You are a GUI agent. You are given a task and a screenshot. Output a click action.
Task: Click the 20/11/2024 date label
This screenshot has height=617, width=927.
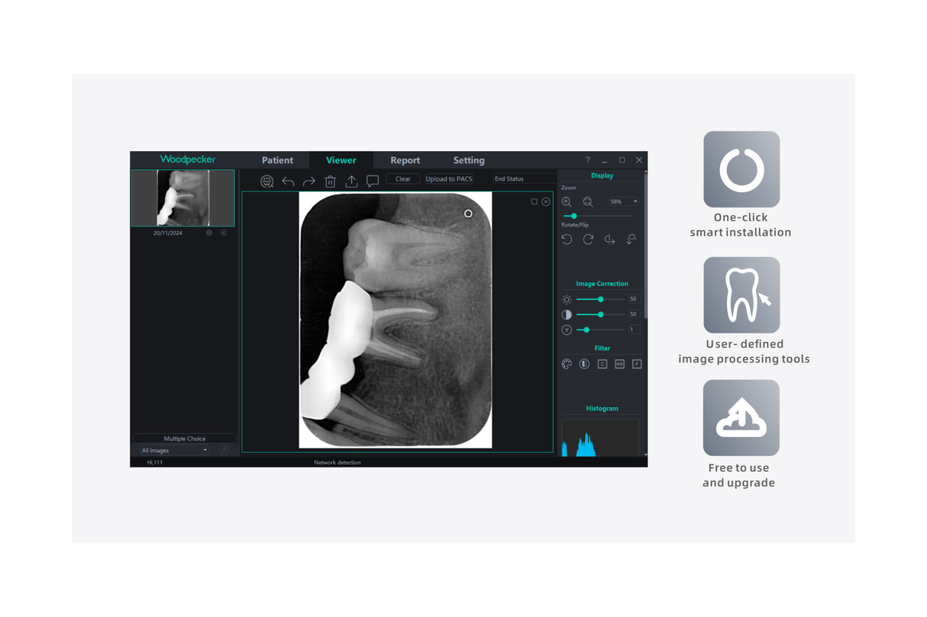(168, 233)
